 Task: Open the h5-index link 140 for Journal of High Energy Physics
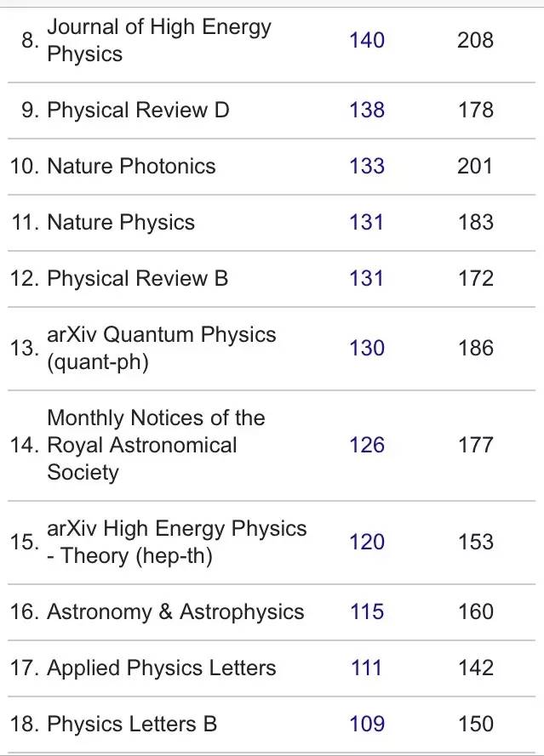[367, 40]
